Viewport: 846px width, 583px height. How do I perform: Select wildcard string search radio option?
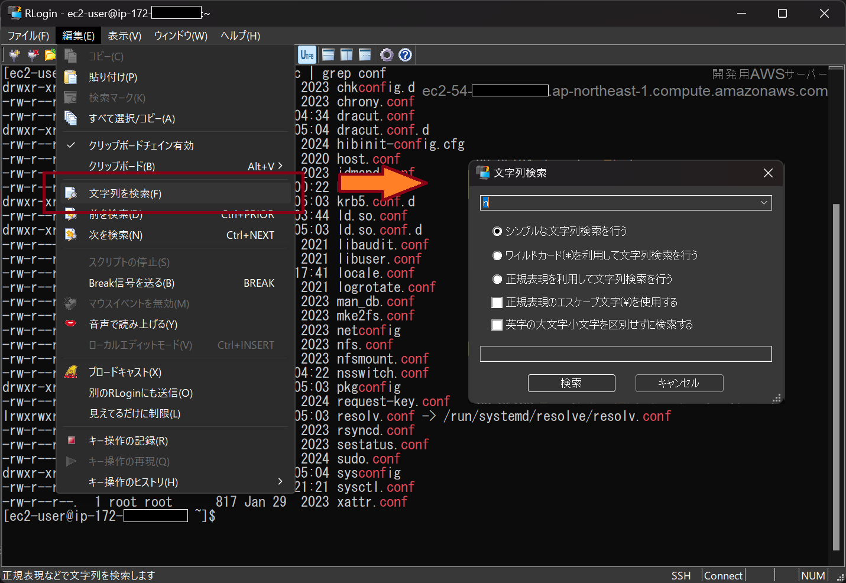pos(497,255)
